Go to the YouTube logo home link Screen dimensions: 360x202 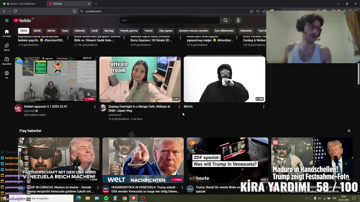[x=22, y=20]
